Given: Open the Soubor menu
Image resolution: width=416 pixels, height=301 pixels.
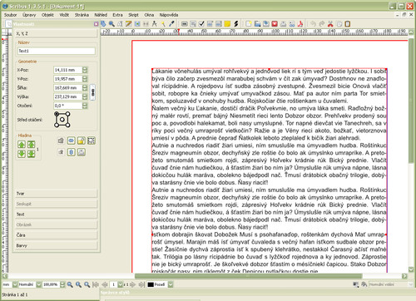Looking at the screenshot, I should (10, 15).
